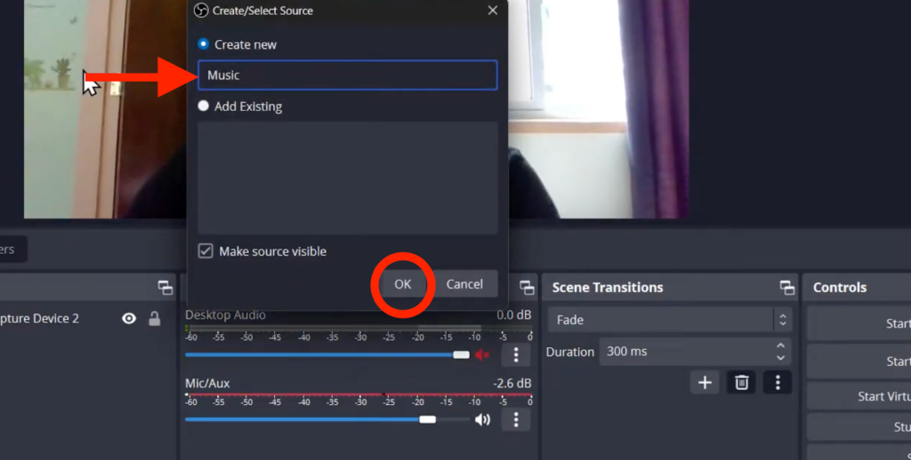Hide the Capture Device 2 source
This screenshot has height=460, width=911.
[129, 319]
